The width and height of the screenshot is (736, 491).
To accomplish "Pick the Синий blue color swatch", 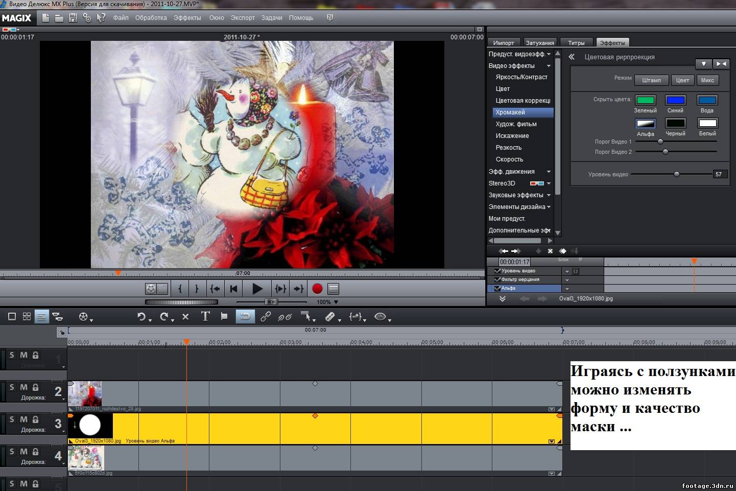I will [675, 100].
